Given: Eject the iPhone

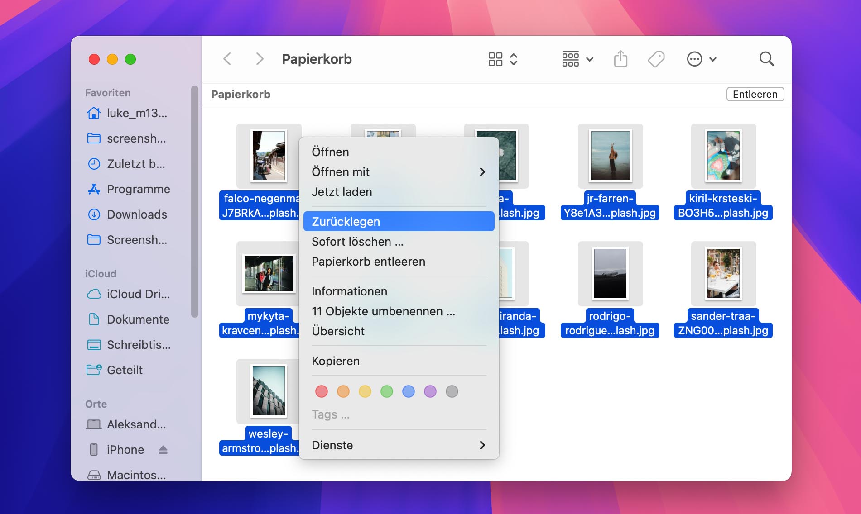Looking at the screenshot, I should click(x=164, y=450).
